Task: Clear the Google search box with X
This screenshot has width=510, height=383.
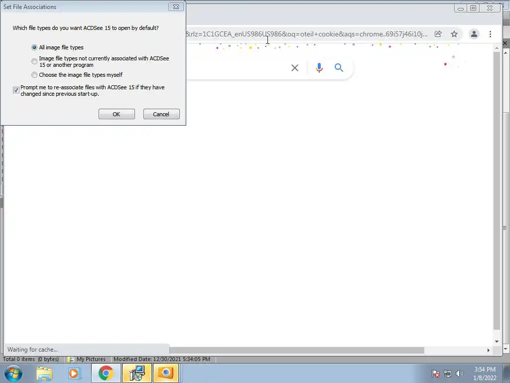Action: pos(295,68)
